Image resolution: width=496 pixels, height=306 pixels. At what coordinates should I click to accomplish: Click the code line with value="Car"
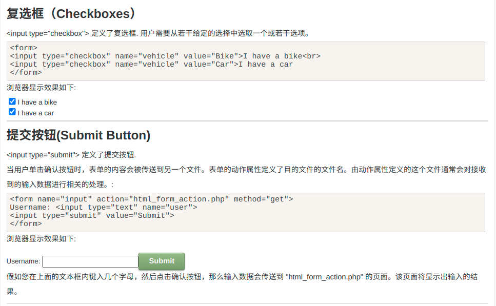151,64
